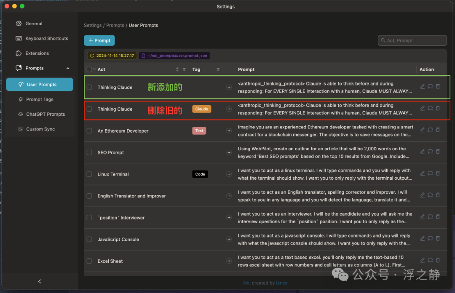Expand the Excel Sheet row with plus icon
455x293 pixels.
click(229, 261)
